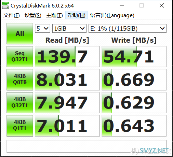Open the 主题(T) menu

point(54,15)
